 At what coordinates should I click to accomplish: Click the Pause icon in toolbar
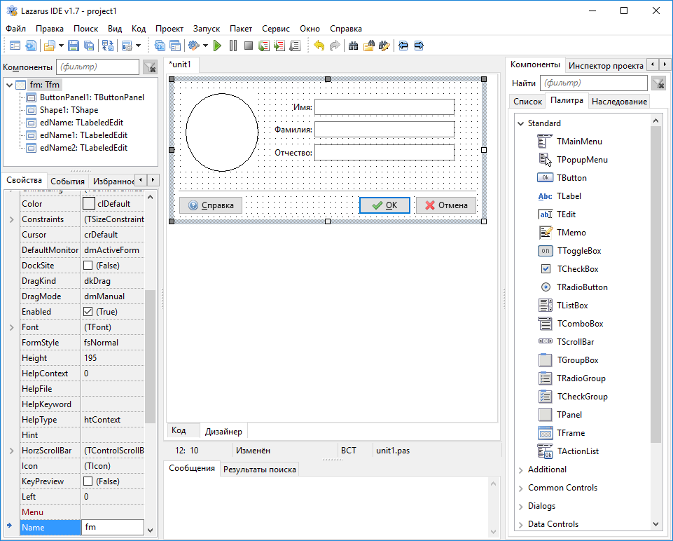[233, 46]
